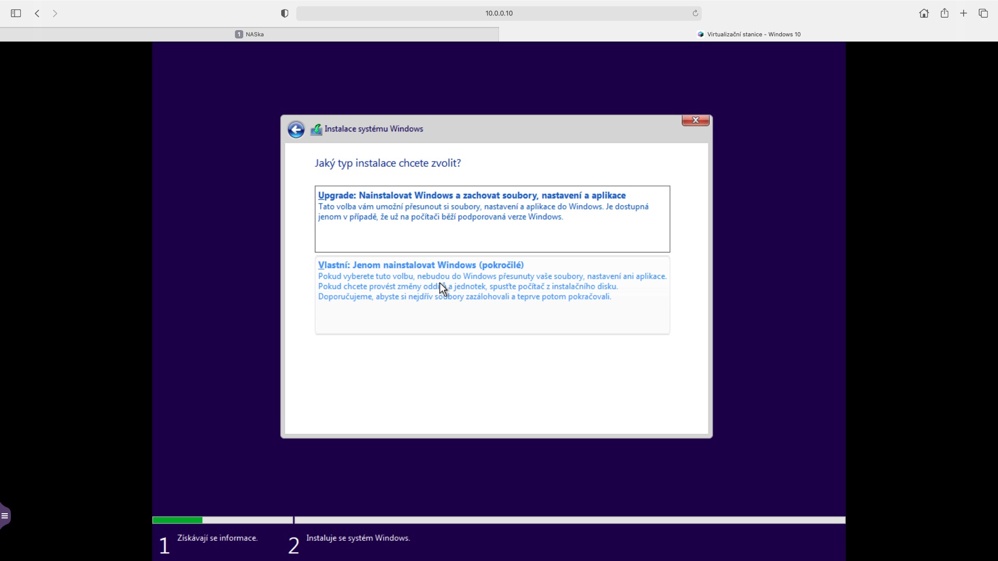
Task: Show Safari tab overview
Action: [983, 14]
